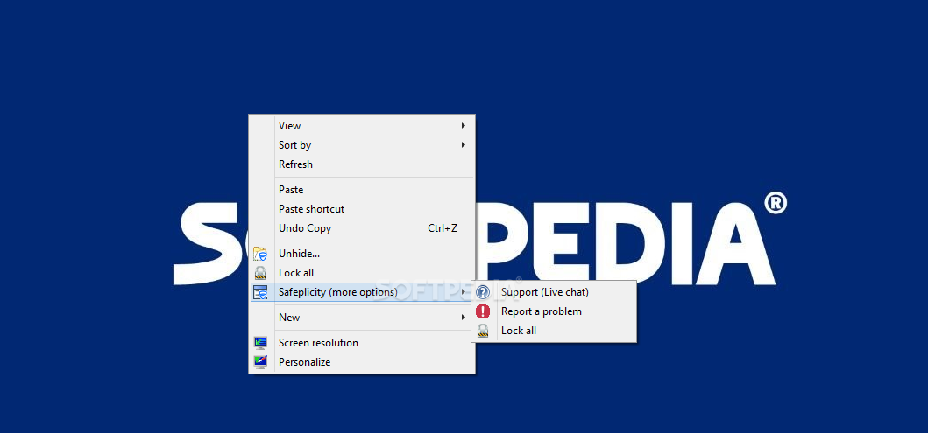The height and width of the screenshot is (433, 928).
Task: Click the Ctrl+Z shortcut text
Action: [443, 228]
